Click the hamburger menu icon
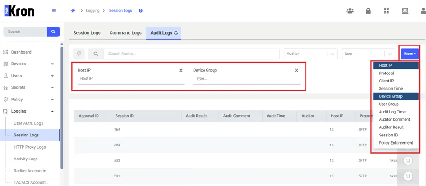The image size is (426, 186). (x=54, y=11)
